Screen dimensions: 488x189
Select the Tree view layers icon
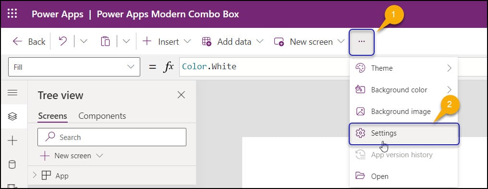(12, 116)
